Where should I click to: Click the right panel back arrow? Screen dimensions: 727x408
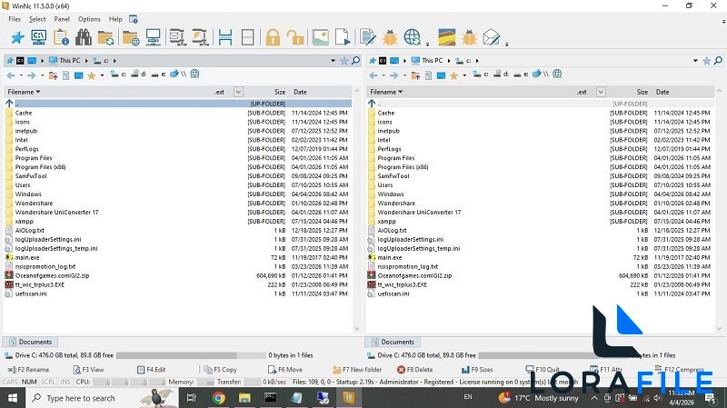tap(373, 75)
